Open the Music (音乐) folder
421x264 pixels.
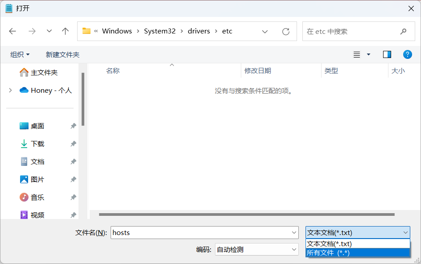click(x=37, y=198)
